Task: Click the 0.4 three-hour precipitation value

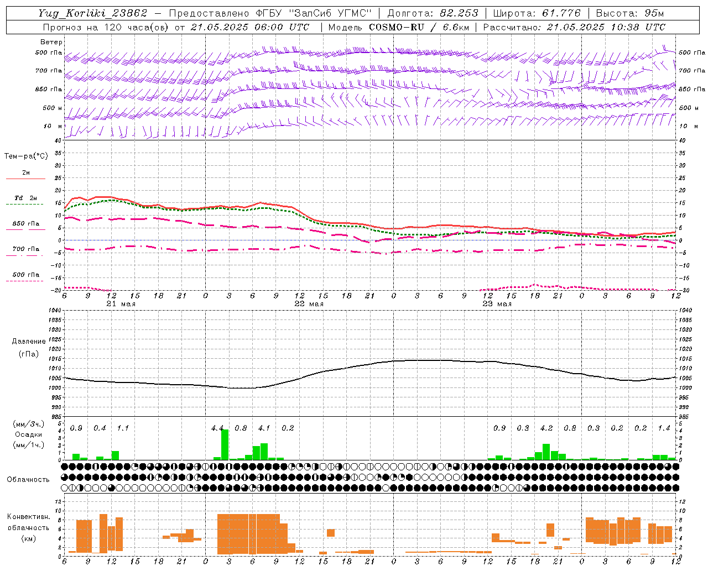Action: coord(100,428)
